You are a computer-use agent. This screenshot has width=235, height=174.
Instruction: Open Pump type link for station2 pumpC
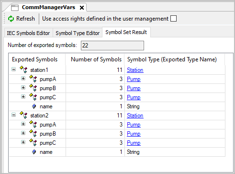coord(134,143)
